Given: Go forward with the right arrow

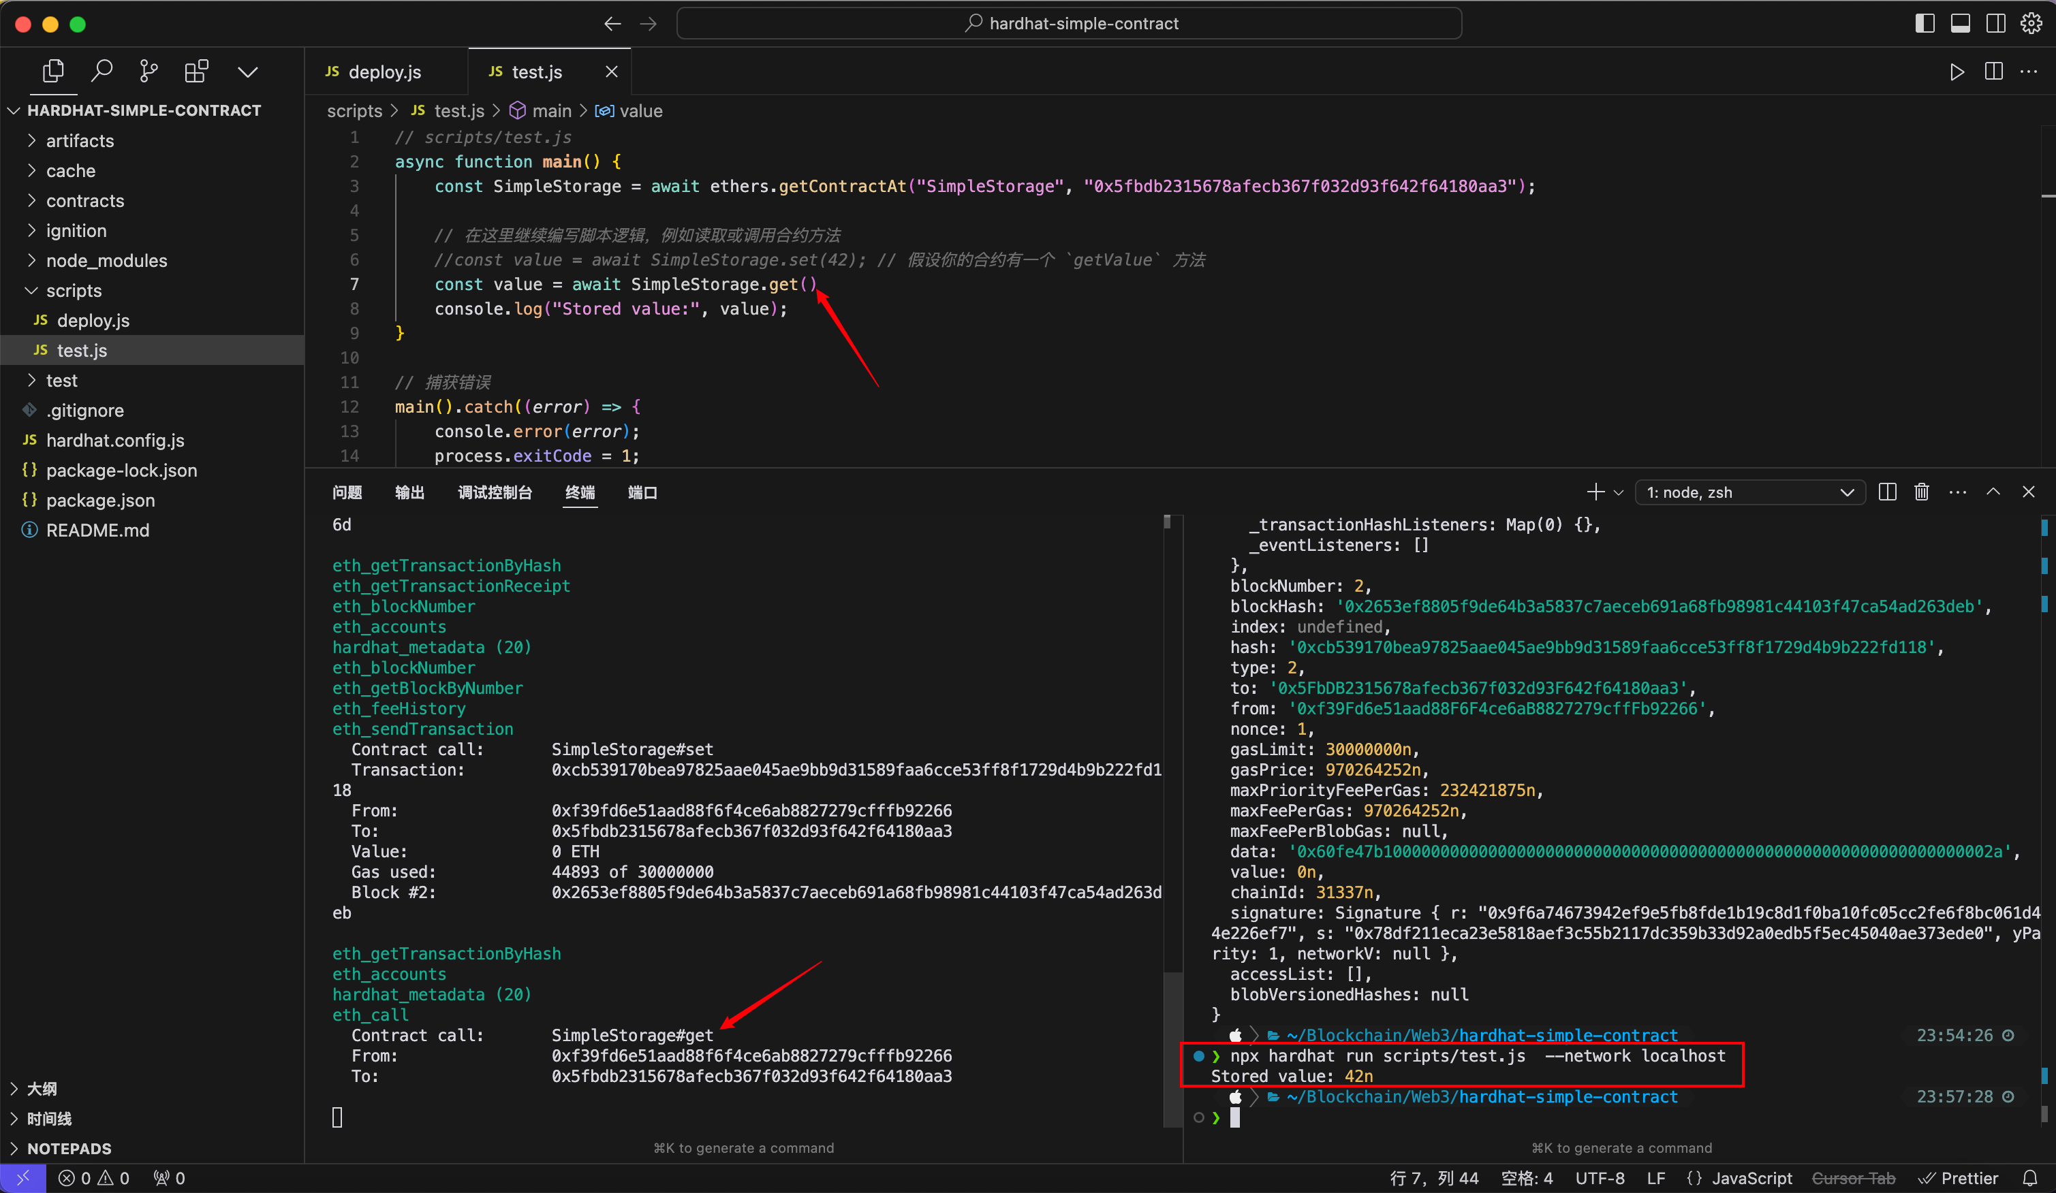Looking at the screenshot, I should (649, 24).
